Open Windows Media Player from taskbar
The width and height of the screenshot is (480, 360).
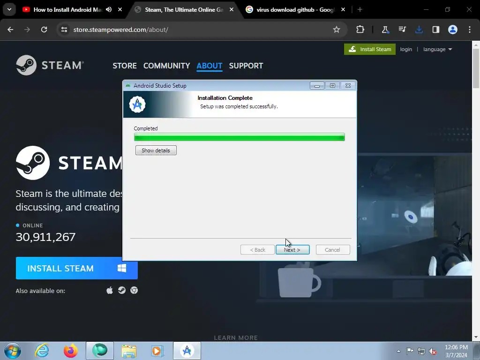(x=157, y=351)
